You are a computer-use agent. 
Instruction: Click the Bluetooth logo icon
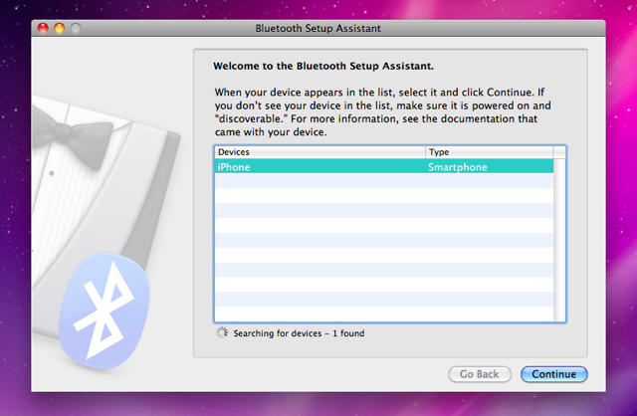[103, 309]
